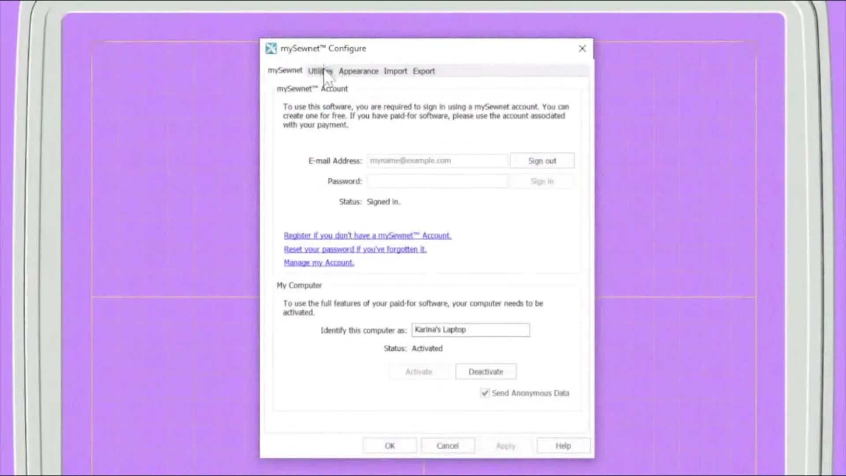The width and height of the screenshot is (846, 476).
Task: Toggle the Send Anonymous Data checkbox
Action: point(485,393)
